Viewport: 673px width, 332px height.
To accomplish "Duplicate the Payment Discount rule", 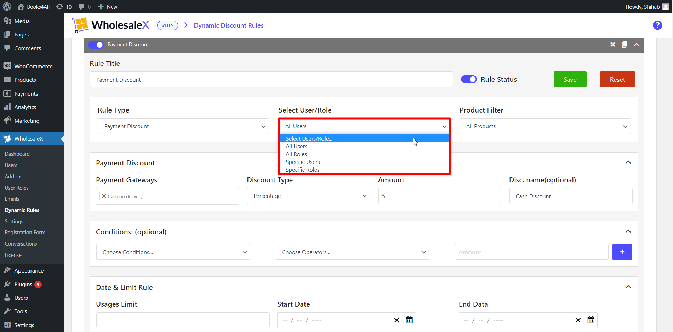I will pyautogui.click(x=624, y=45).
